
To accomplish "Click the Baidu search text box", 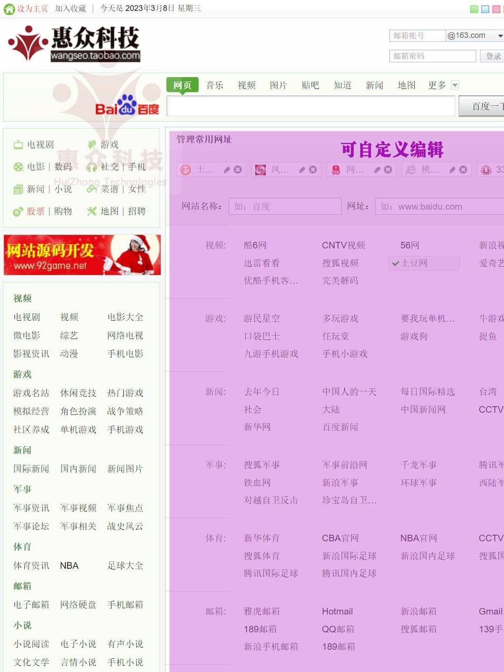I will coord(311,106).
